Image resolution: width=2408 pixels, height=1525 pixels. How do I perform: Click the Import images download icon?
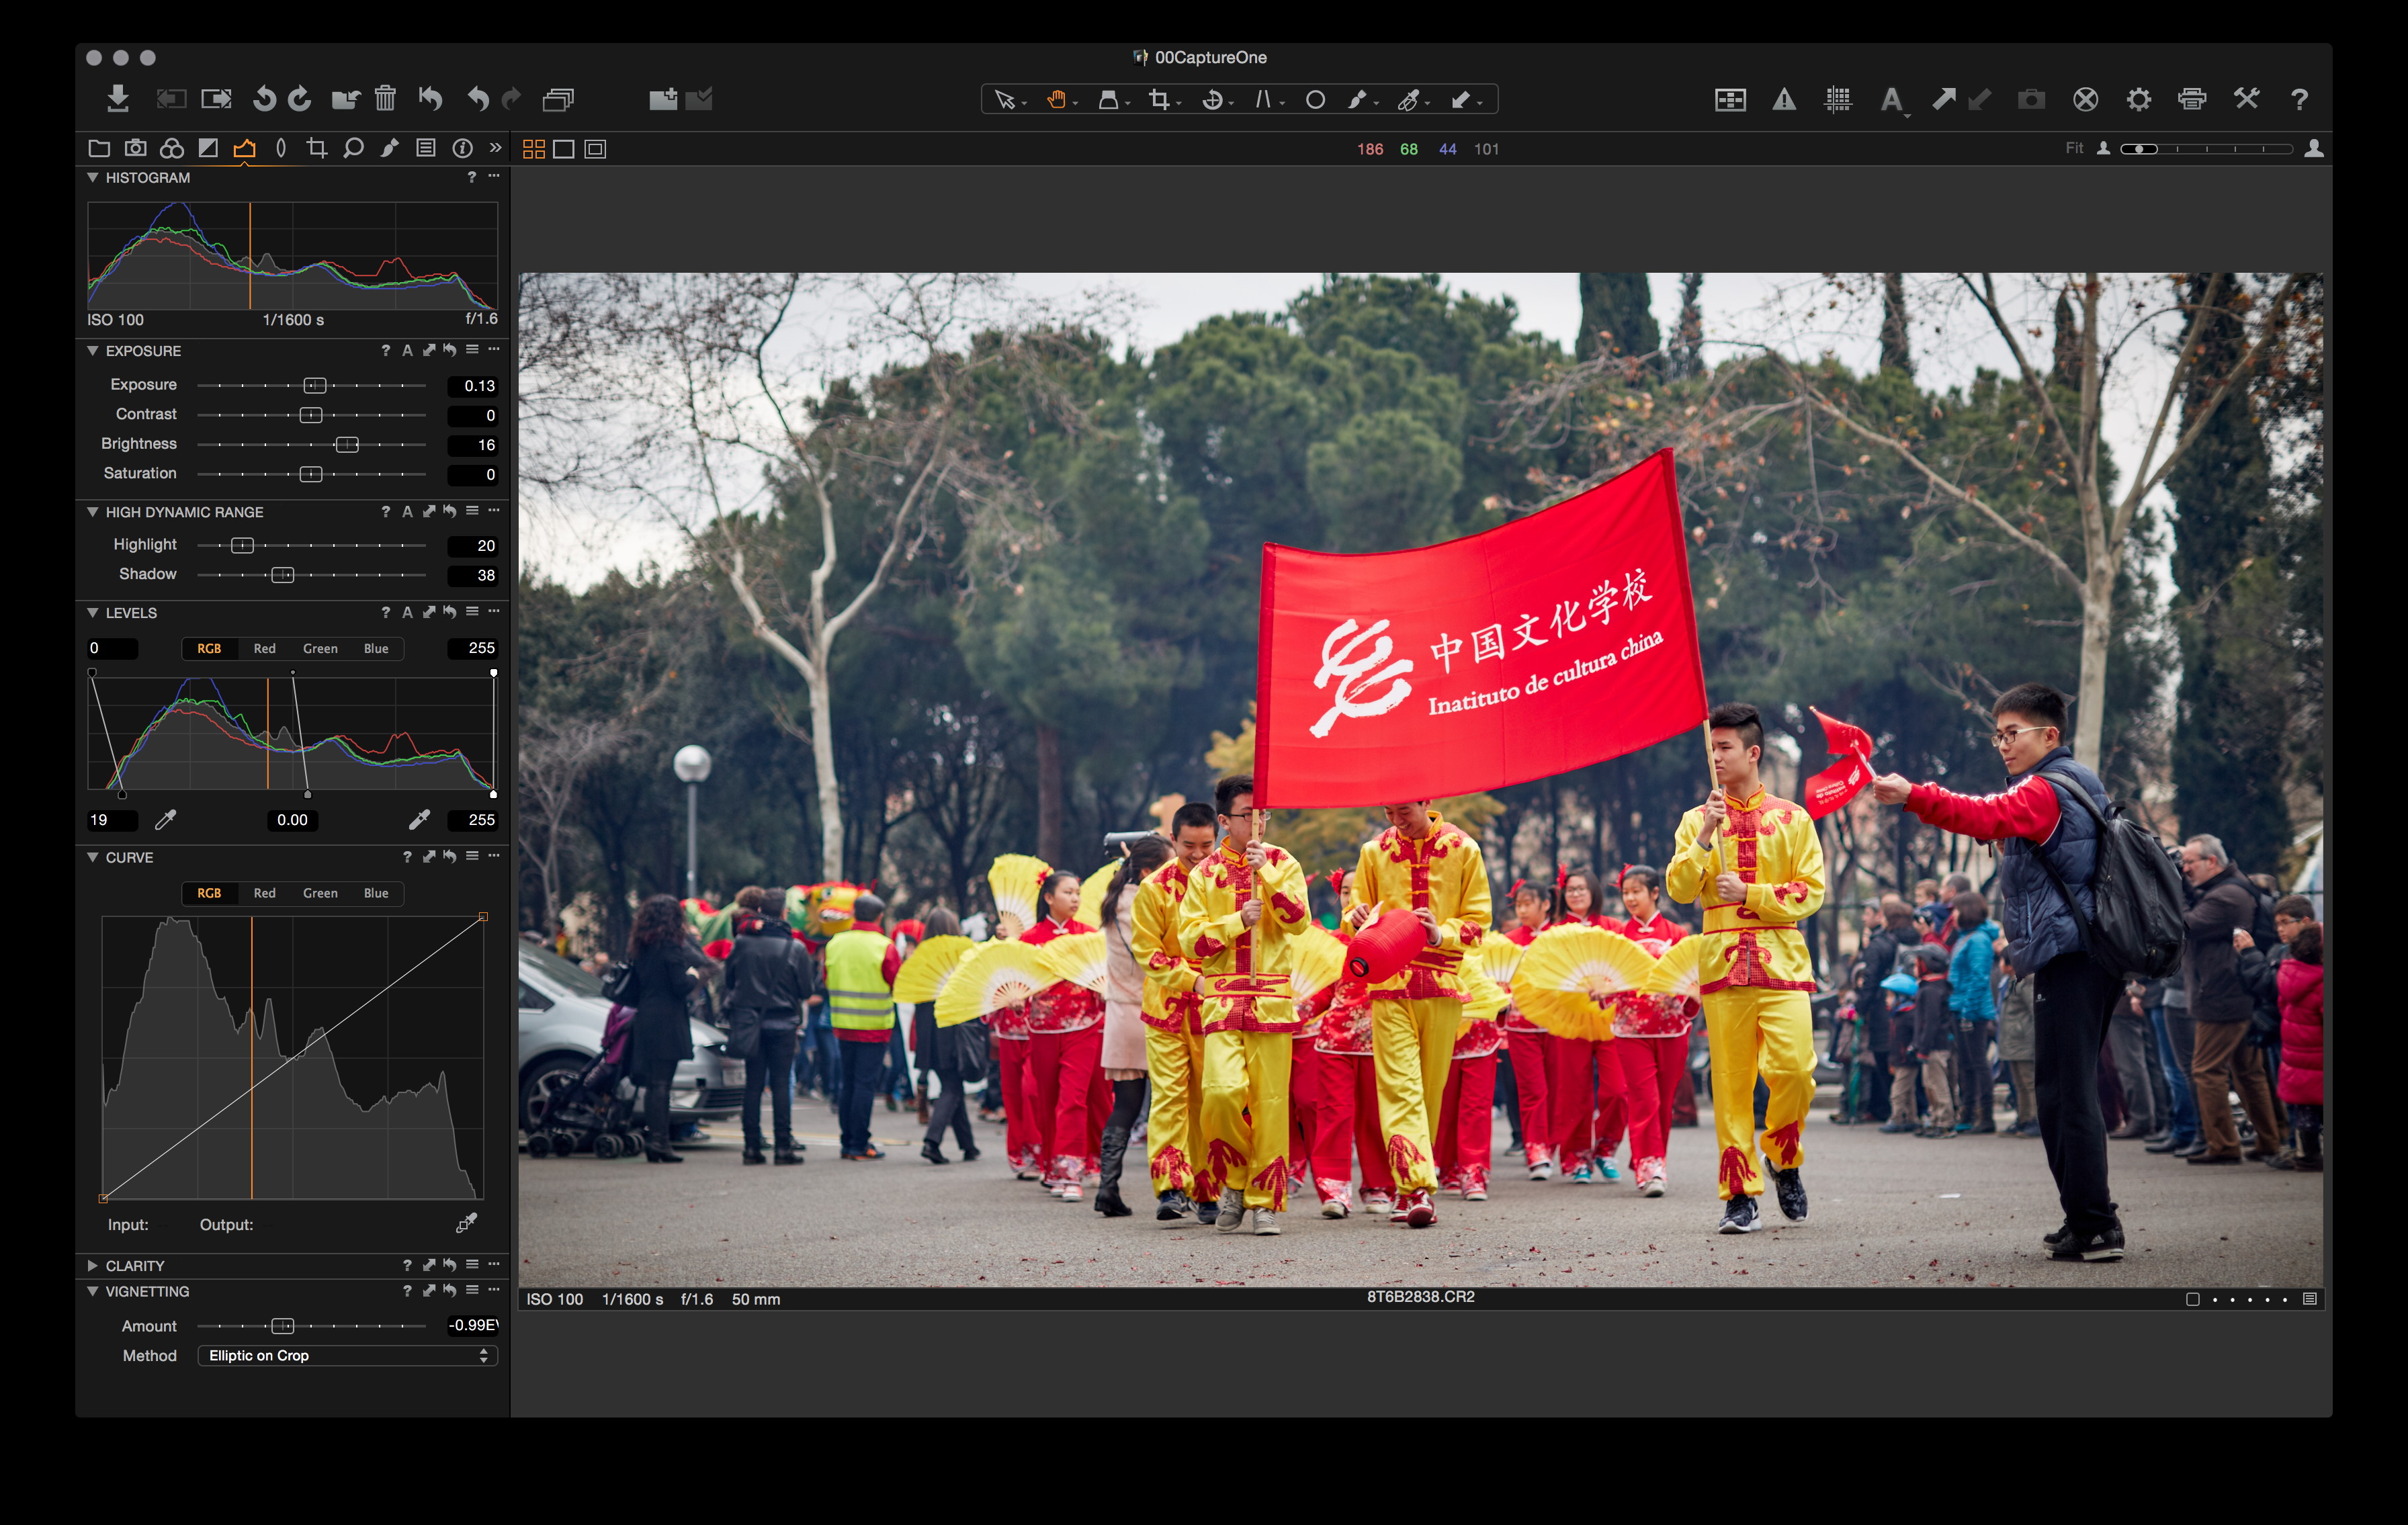click(118, 98)
